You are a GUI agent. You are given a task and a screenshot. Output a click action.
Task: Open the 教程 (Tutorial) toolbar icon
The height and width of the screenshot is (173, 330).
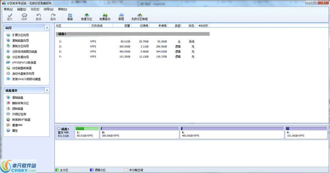121,16
